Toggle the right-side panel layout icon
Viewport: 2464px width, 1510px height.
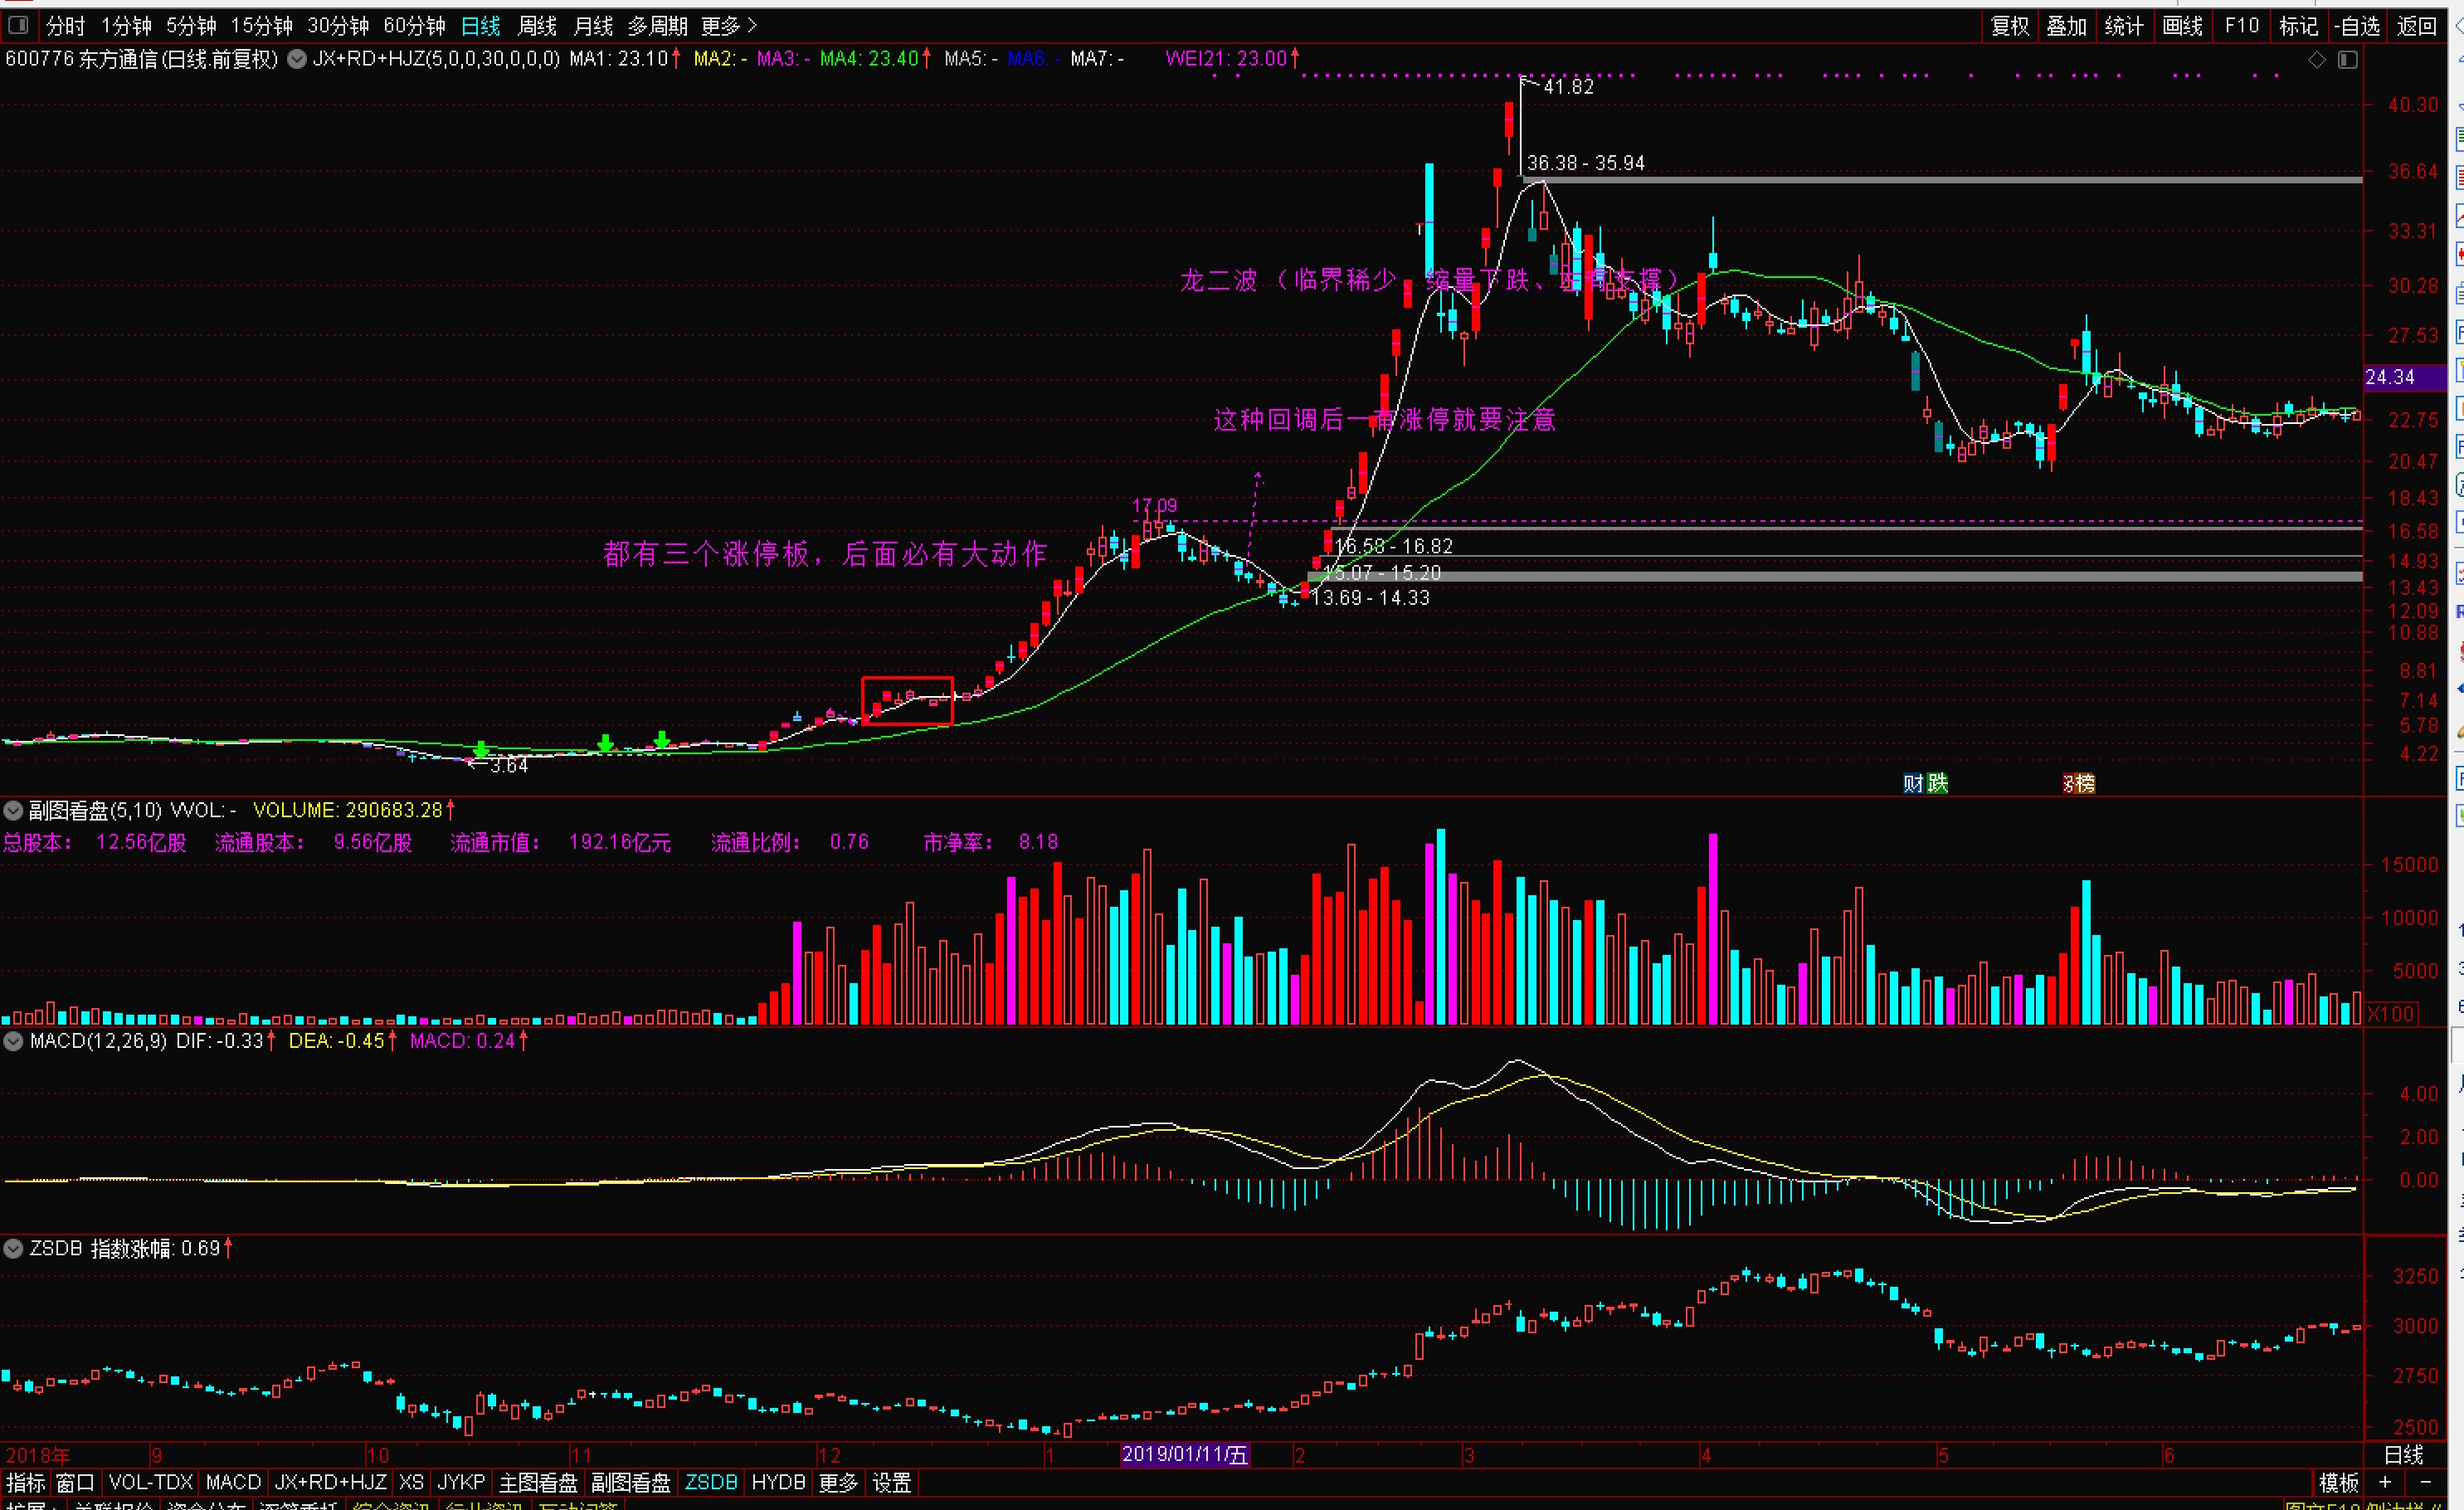click(x=2348, y=60)
